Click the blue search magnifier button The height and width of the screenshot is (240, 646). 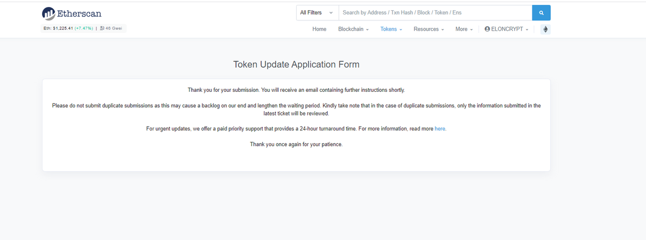coord(541,12)
